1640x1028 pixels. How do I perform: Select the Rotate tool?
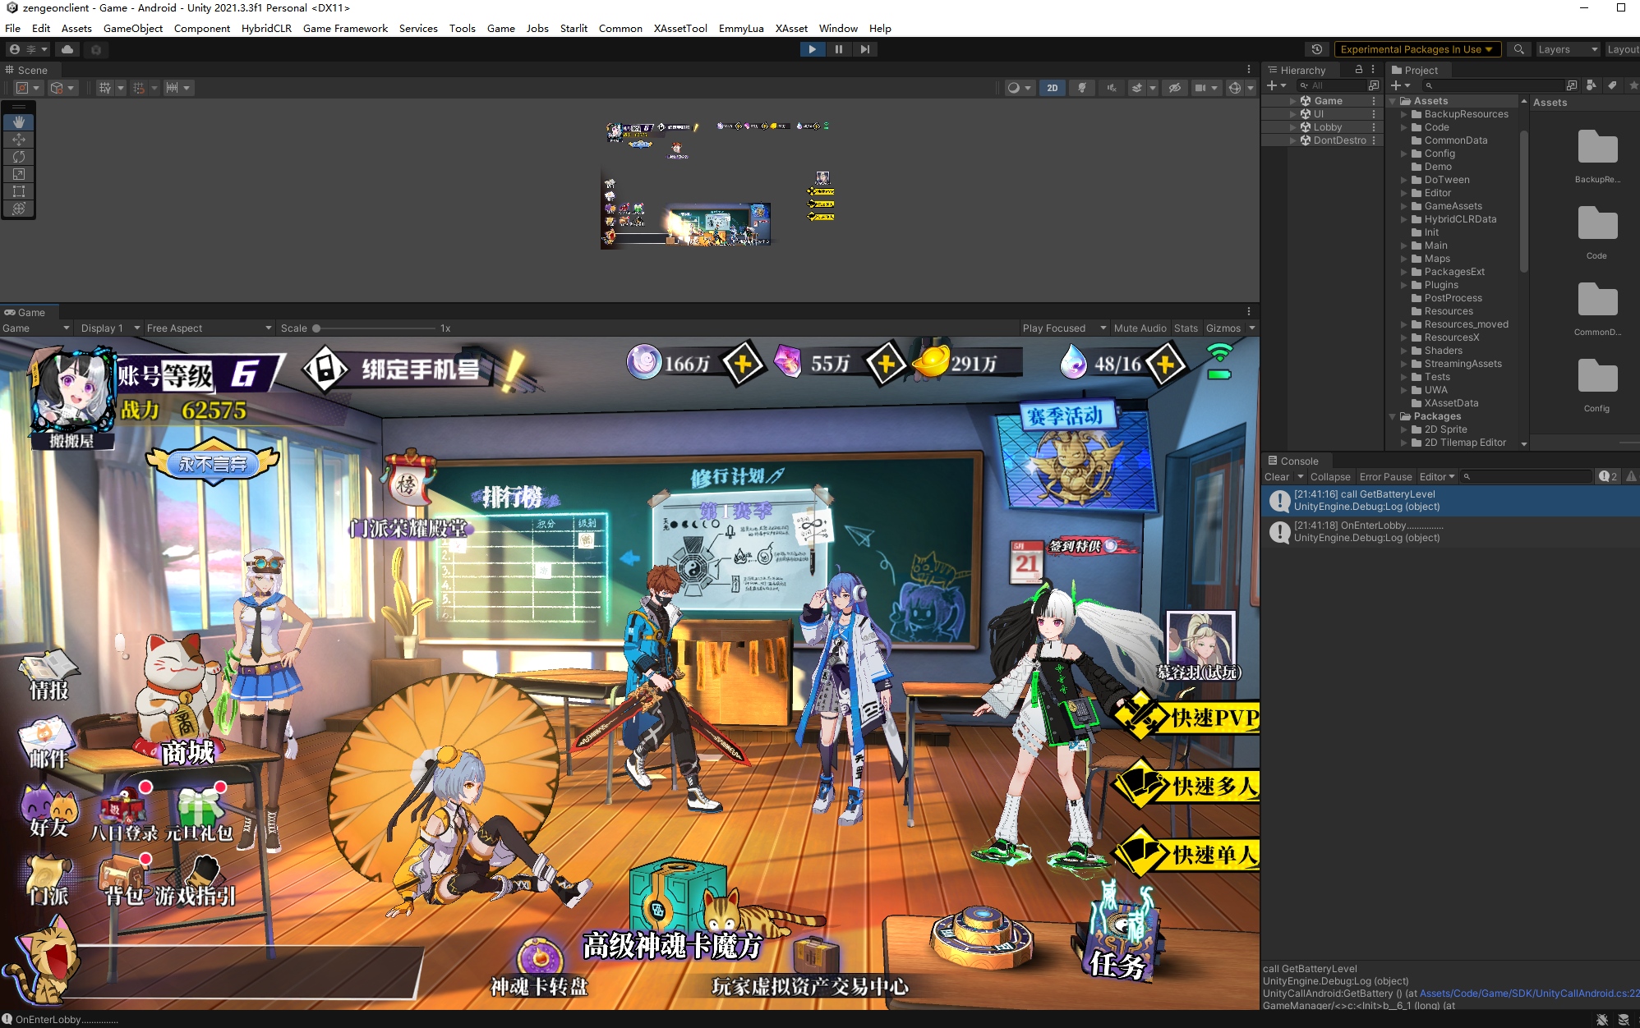tap(19, 157)
